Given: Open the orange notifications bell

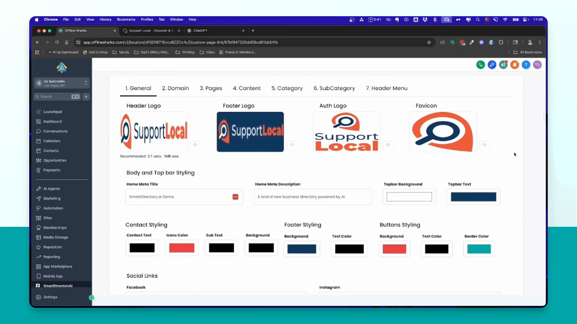Looking at the screenshot, I should tap(514, 65).
